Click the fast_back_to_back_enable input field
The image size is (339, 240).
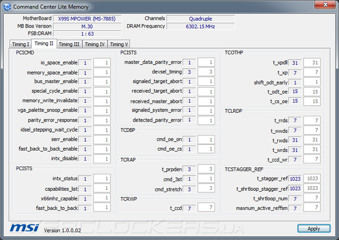102,149
